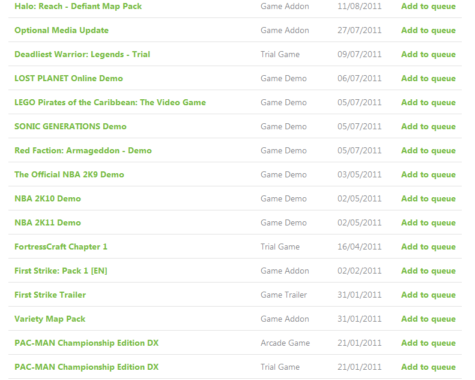Select date 06/07/2011 in LOST PLANET row

pyautogui.click(x=360, y=78)
